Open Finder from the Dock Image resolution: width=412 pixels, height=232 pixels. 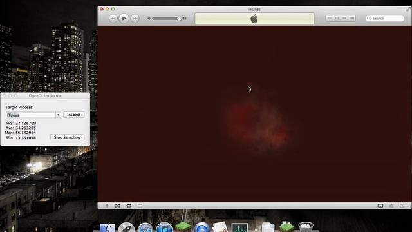108,227
